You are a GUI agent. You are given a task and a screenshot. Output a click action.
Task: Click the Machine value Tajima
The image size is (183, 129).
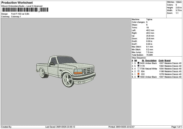coord(149,19)
